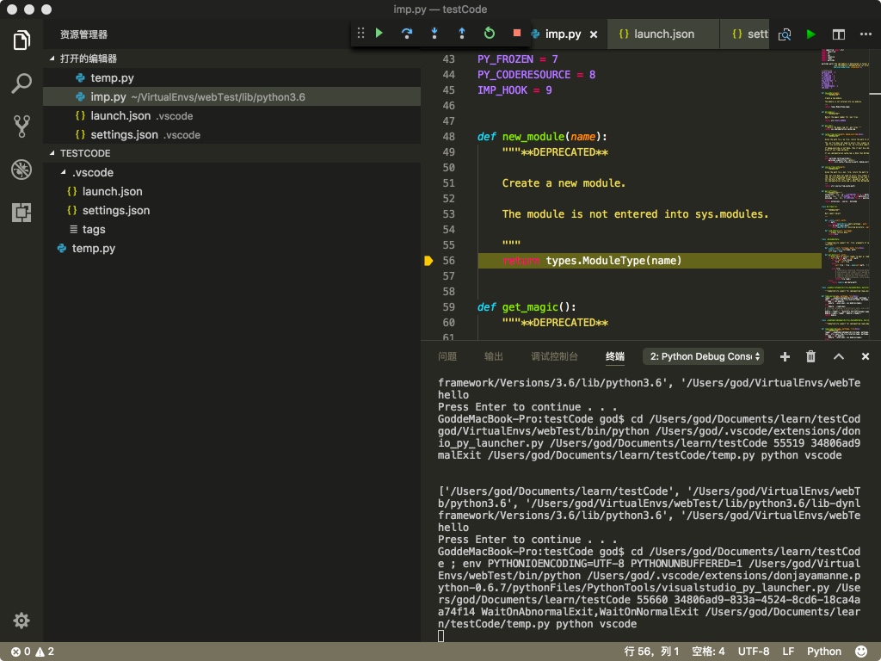This screenshot has height=661, width=881.
Task: Open a new integrated terminal with the plus icon
Action: (784, 355)
